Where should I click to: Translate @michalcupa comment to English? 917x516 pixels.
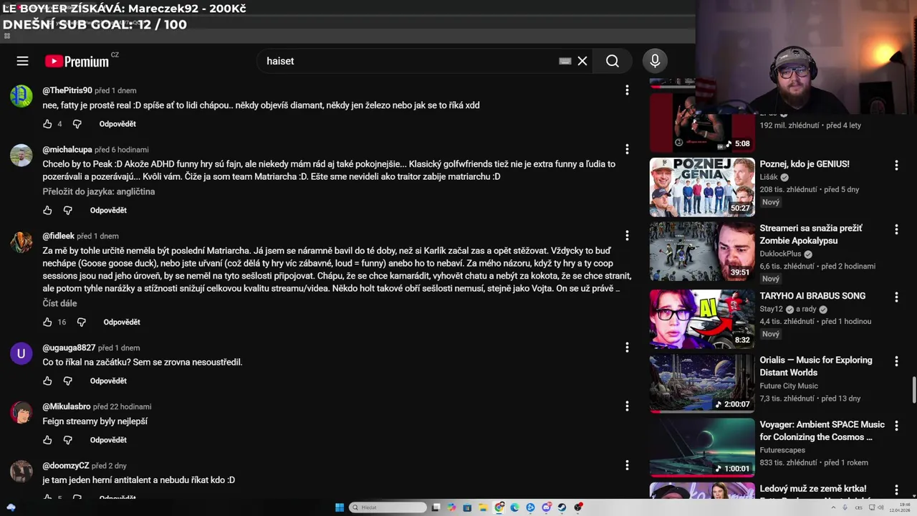99,191
